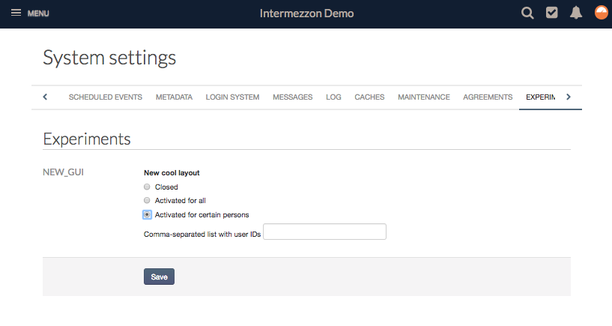Click the search magnifier icon
Viewport: 612px width, 326px height.
(527, 13)
